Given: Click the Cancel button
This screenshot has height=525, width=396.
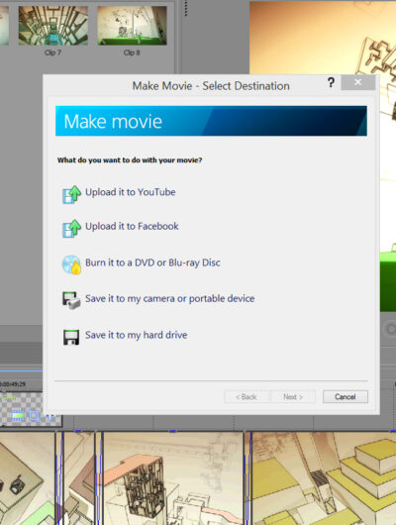Looking at the screenshot, I should pyautogui.click(x=346, y=397).
